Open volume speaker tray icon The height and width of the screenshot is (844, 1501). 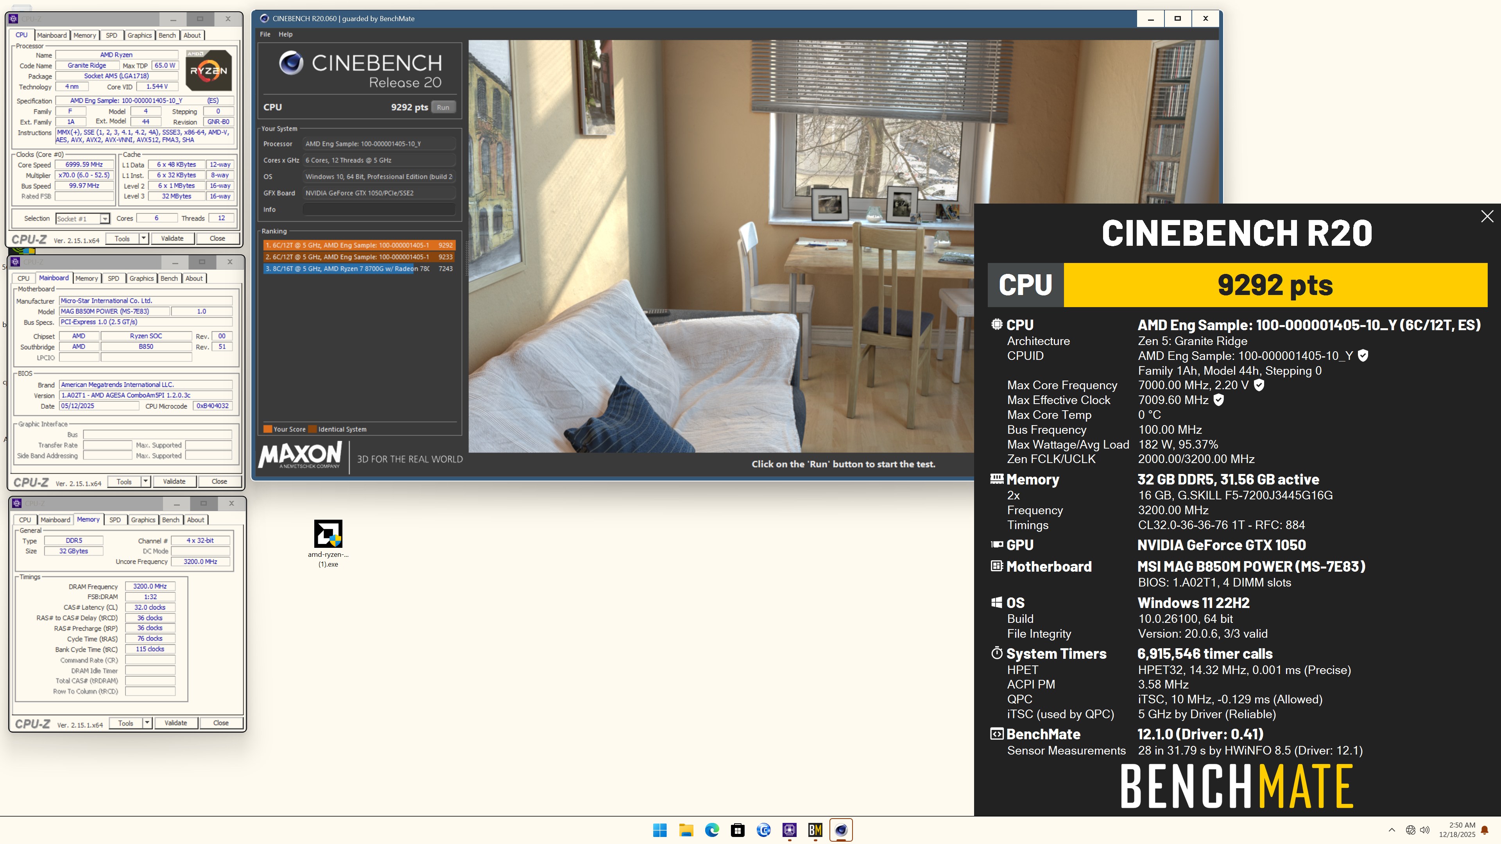1425,830
